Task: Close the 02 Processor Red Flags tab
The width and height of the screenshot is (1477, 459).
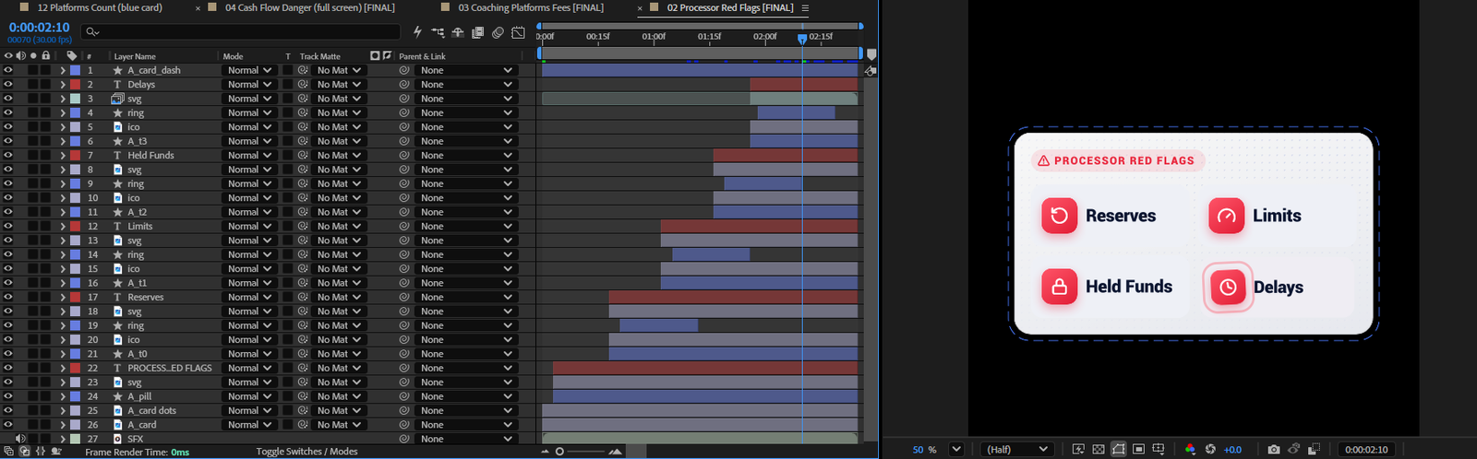Action: point(640,8)
